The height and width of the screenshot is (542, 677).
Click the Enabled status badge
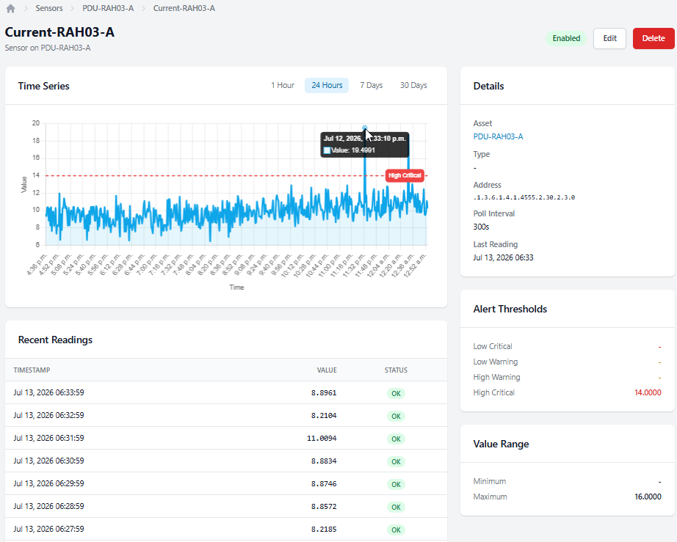pyautogui.click(x=566, y=38)
